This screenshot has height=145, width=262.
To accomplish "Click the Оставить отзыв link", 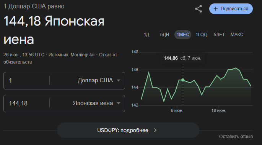I will tap(236, 137).
